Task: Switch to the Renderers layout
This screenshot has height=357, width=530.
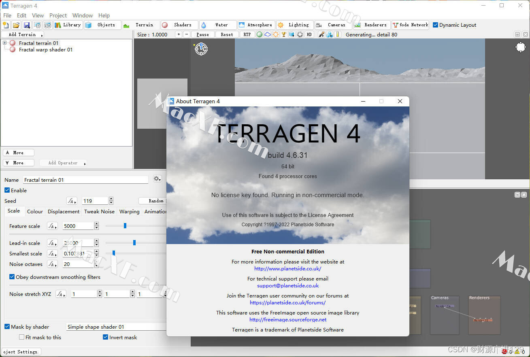Action: 371,25
